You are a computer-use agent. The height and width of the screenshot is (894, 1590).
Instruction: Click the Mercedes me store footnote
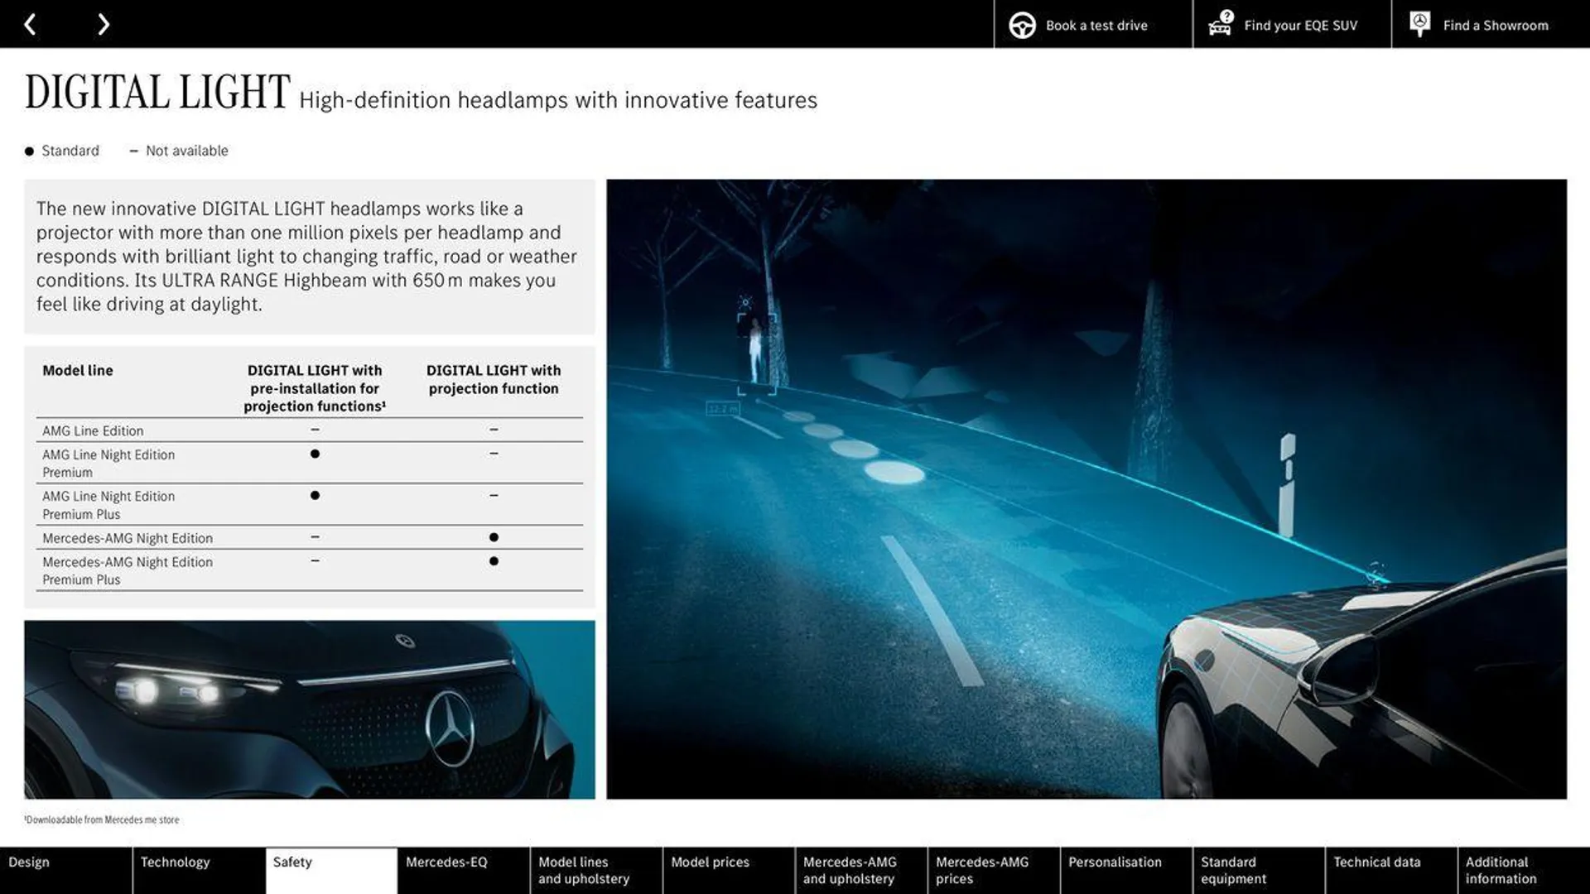click(102, 819)
